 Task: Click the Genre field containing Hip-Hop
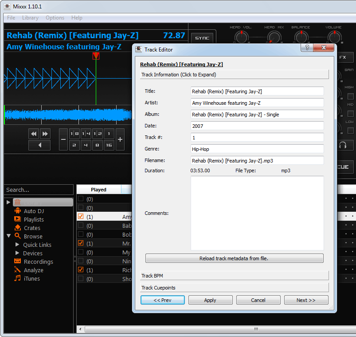pos(257,149)
